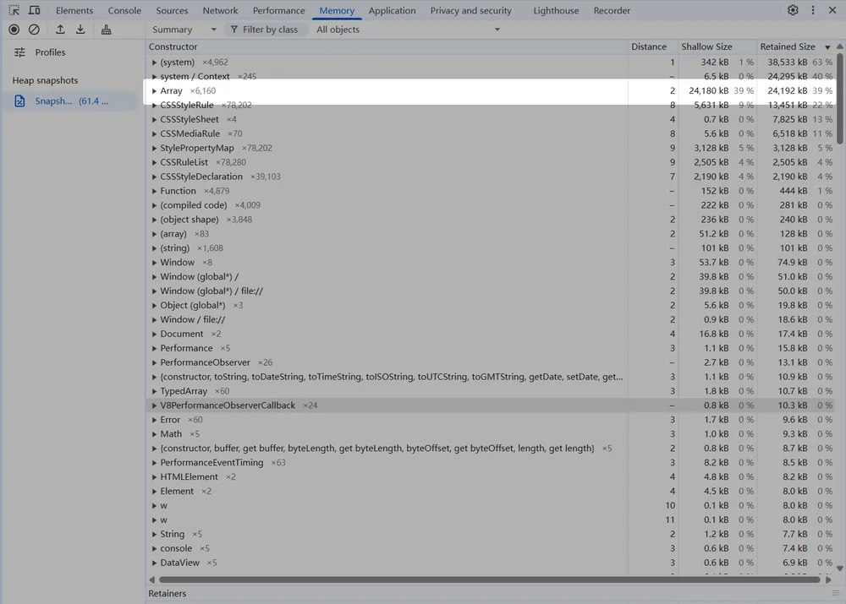Switch to the Lighthouse tab
The width and height of the screenshot is (846, 604).
point(557,10)
